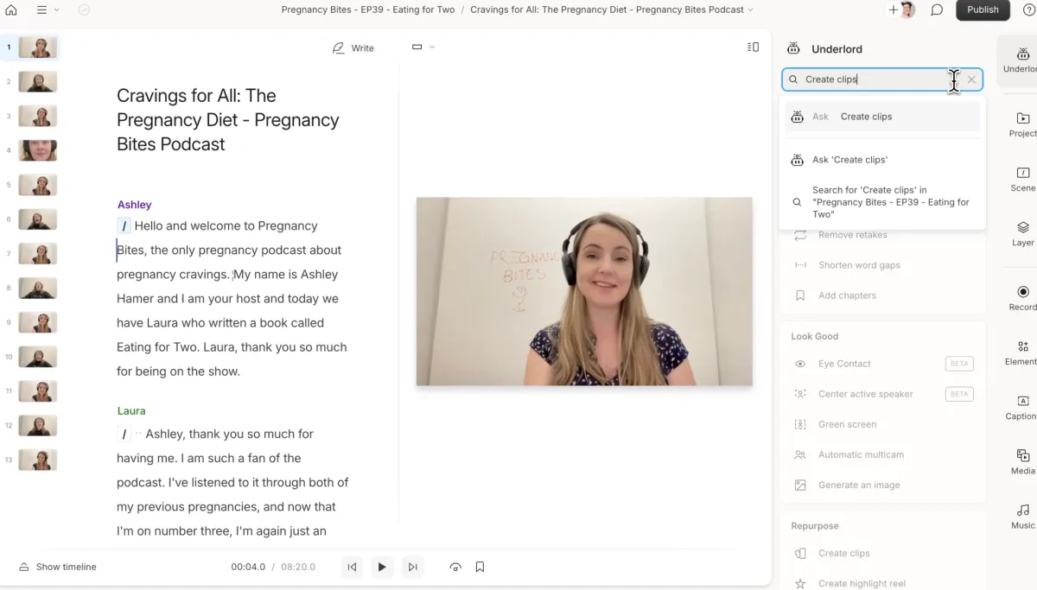Select scene thumbnail 1
The image size is (1037, 590).
click(x=38, y=48)
